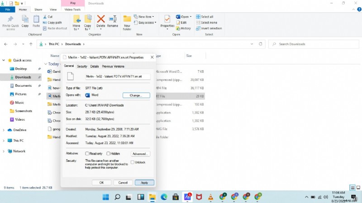362x203 pixels.
Task: Switch to the Security tab
Action: click(82, 66)
